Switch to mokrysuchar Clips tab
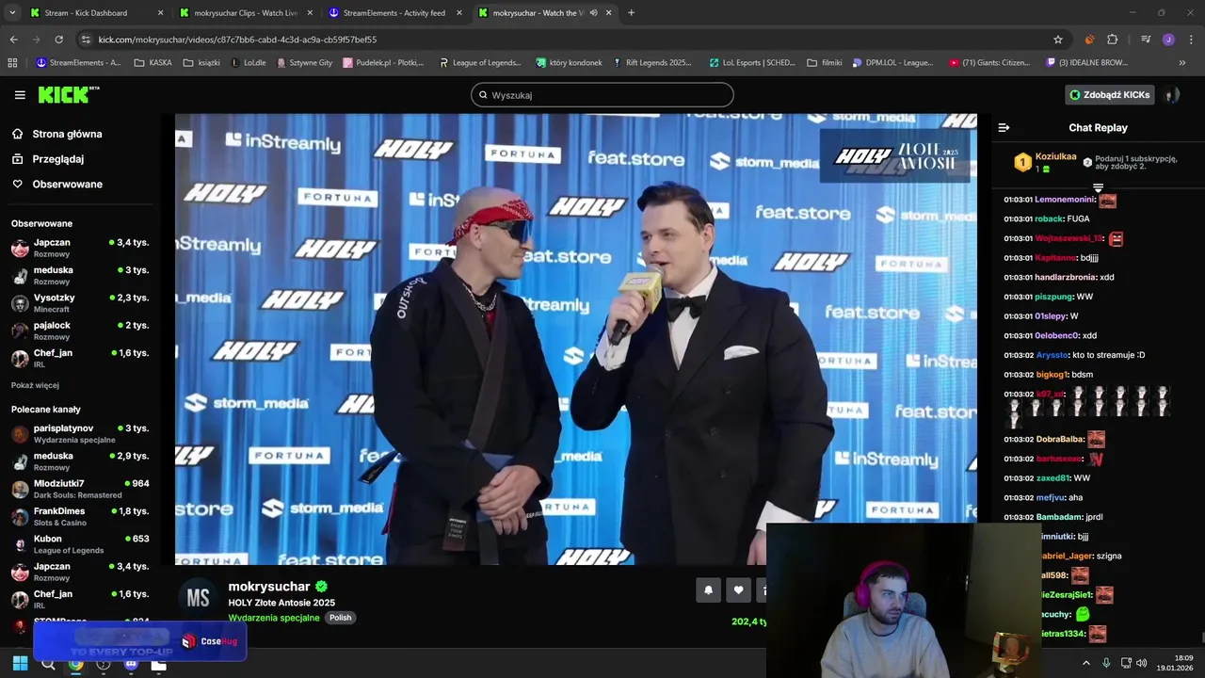 tap(246, 13)
